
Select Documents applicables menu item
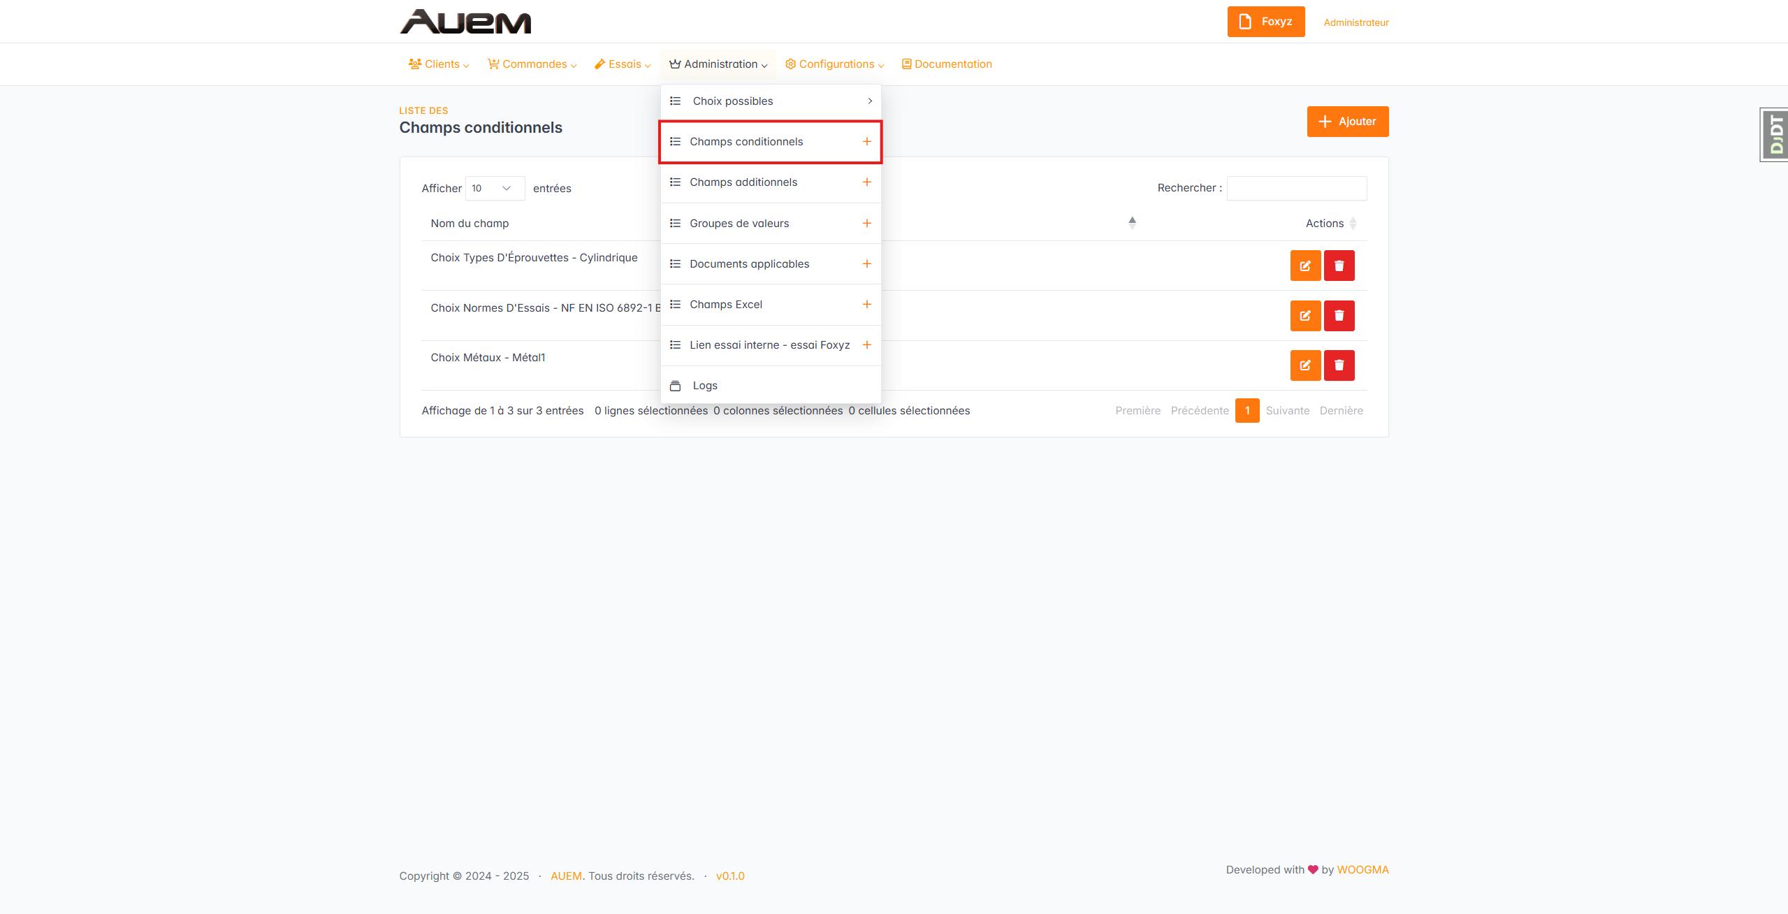click(749, 264)
